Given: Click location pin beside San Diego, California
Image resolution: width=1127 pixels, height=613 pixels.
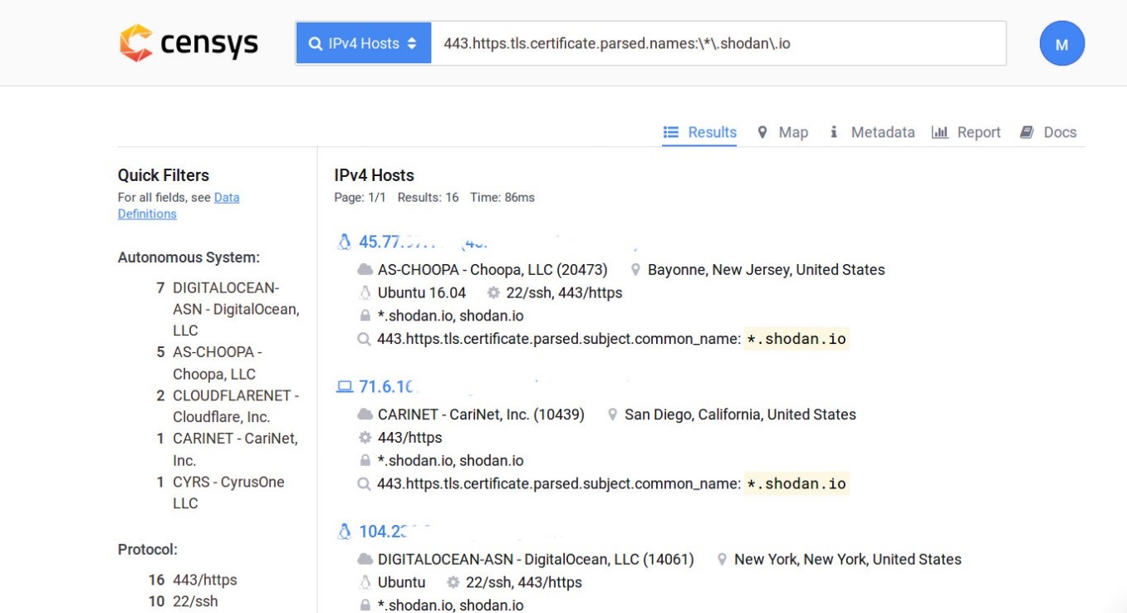Looking at the screenshot, I should [613, 414].
